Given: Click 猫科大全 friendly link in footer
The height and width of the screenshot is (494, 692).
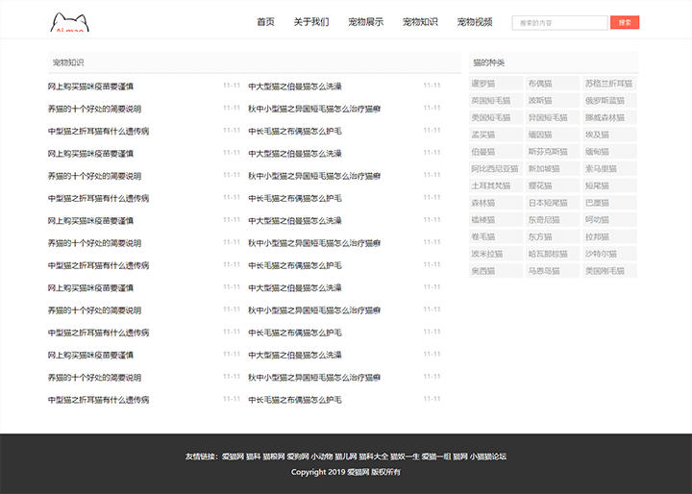Looking at the screenshot, I should coord(373,457).
